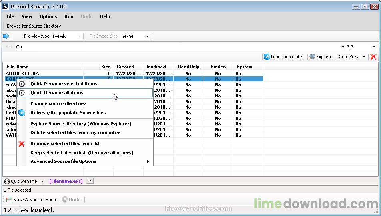Choose Delete selected files from my computer

point(85,133)
